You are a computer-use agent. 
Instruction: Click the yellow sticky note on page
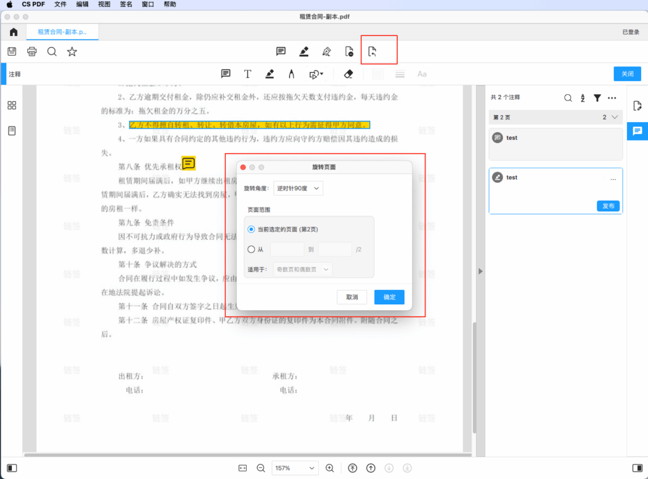tap(189, 163)
